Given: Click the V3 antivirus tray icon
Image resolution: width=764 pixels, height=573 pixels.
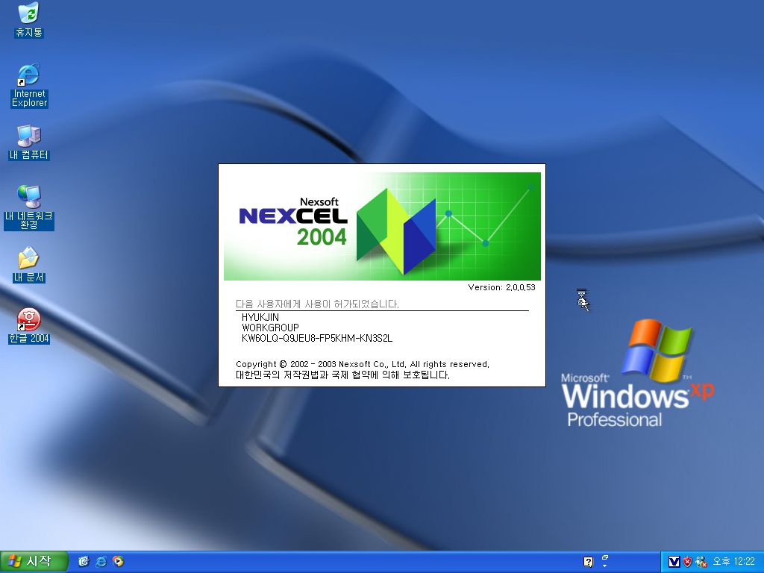Looking at the screenshot, I should coord(674,562).
